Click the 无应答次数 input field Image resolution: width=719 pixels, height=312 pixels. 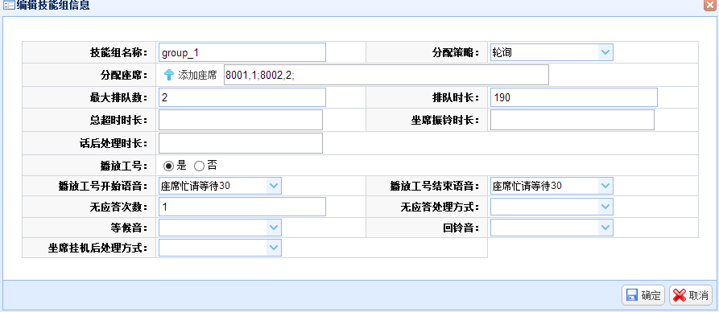pyautogui.click(x=242, y=207)
